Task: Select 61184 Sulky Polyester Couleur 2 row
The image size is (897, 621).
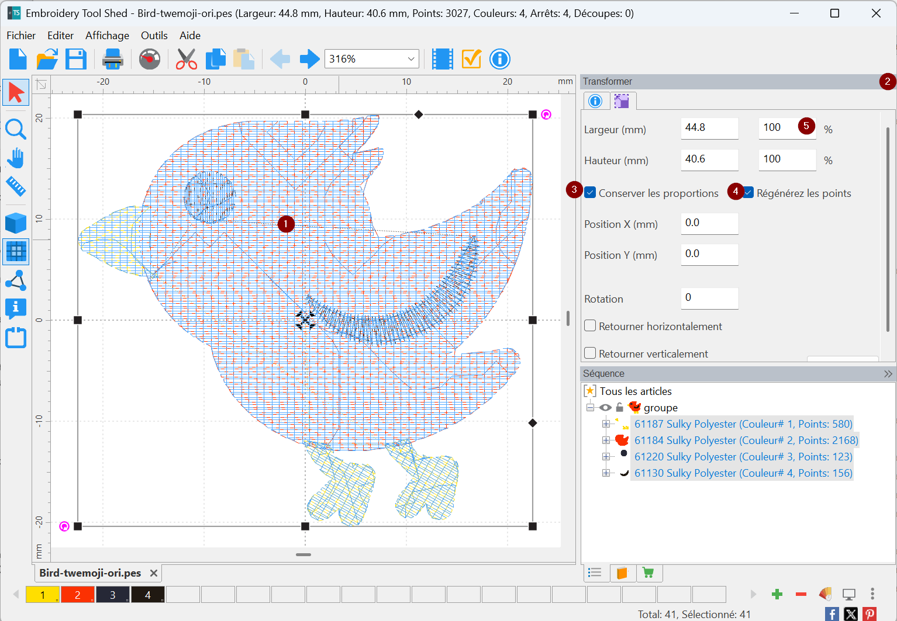Action: [746, 440]
